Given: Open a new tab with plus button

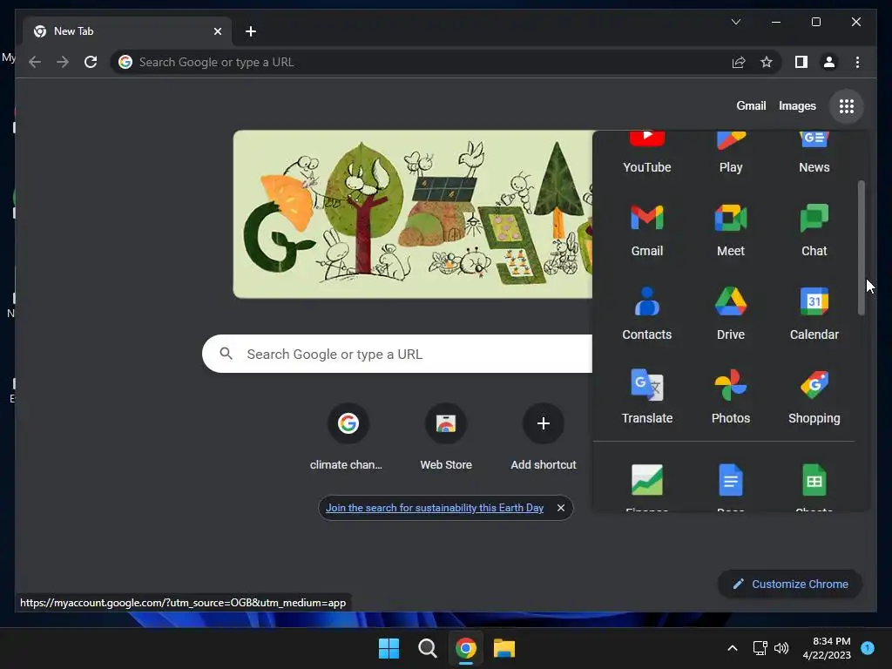Looking at the screenshot, I should pos(251,31).
